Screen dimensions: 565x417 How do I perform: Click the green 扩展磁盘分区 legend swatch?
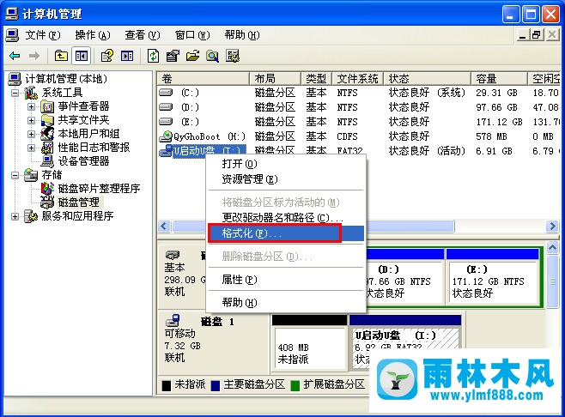point(295,385)
